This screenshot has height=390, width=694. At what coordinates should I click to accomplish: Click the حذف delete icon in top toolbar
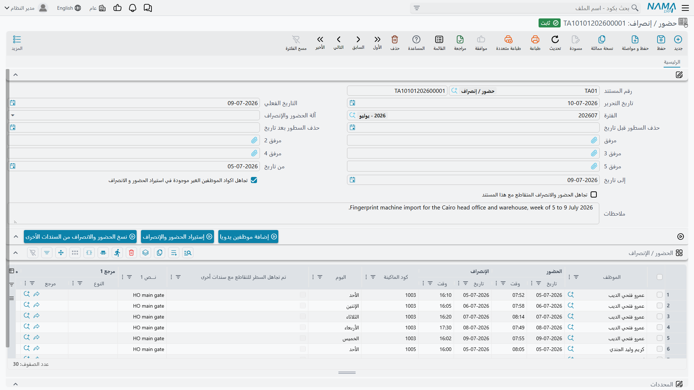(395, 39)
